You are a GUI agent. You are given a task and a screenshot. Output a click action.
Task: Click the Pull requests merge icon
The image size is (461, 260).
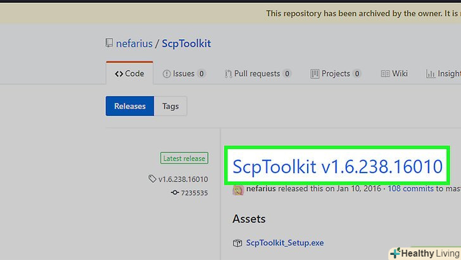[228, 74]
